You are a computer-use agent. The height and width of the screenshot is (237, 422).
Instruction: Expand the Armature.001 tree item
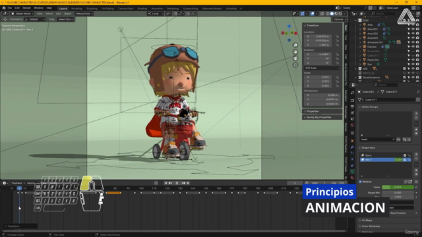(360, 42)
